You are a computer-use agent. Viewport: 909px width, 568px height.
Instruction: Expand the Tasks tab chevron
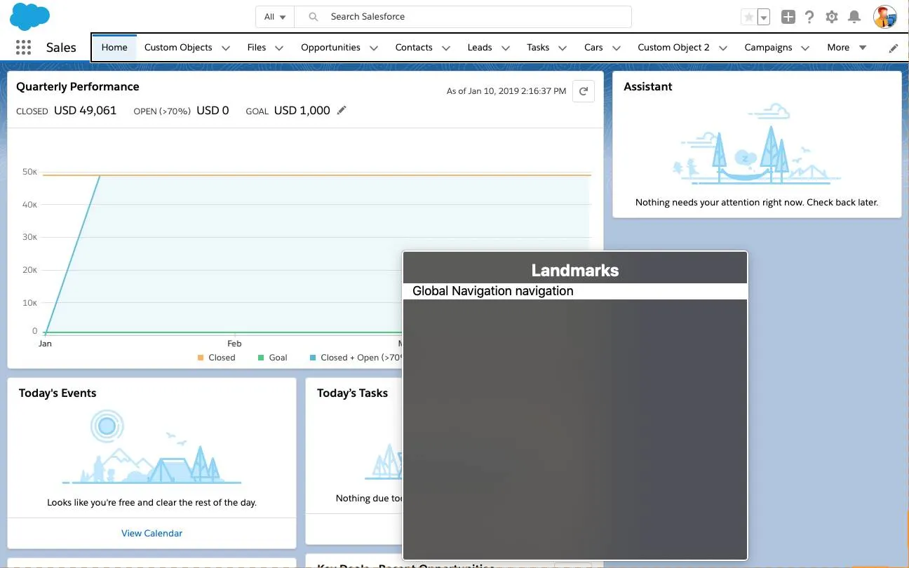[563, 48]
